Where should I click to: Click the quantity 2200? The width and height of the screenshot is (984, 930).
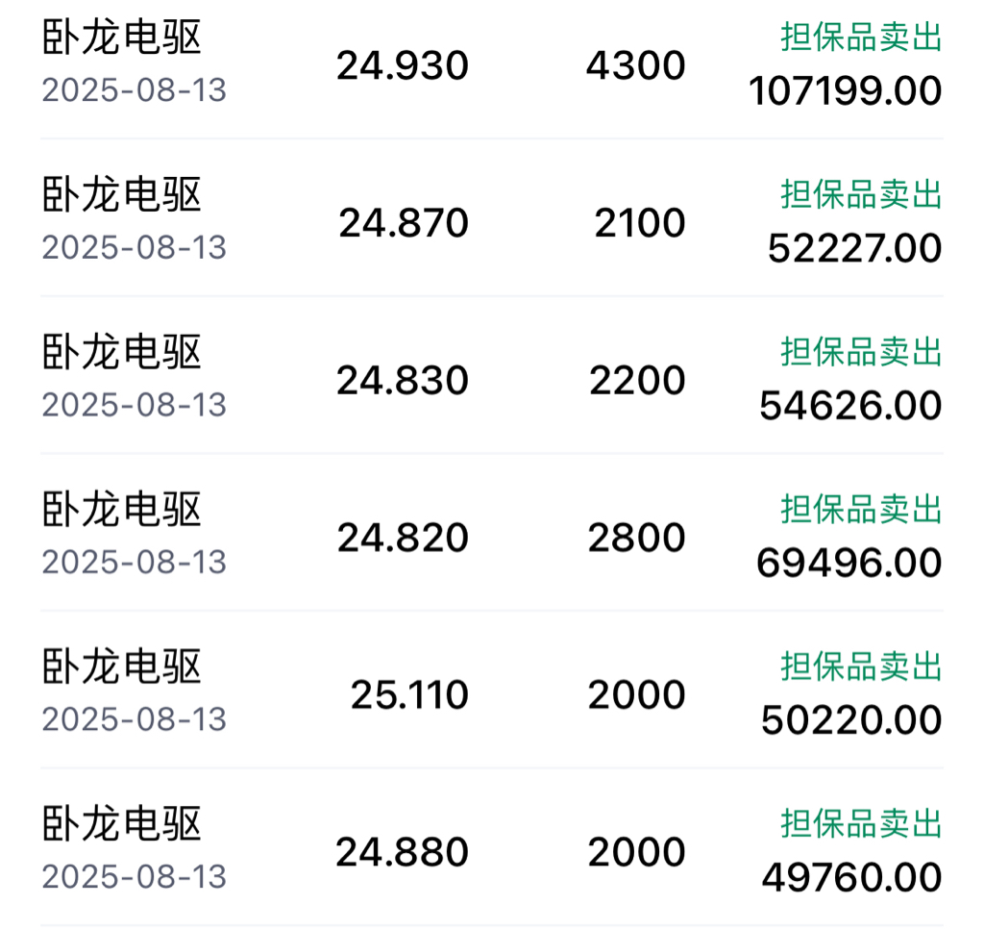pos(637,380)
